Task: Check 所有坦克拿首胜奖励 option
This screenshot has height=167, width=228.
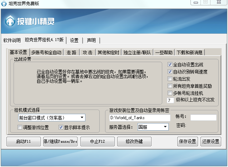Action: (x=170, y=86)
